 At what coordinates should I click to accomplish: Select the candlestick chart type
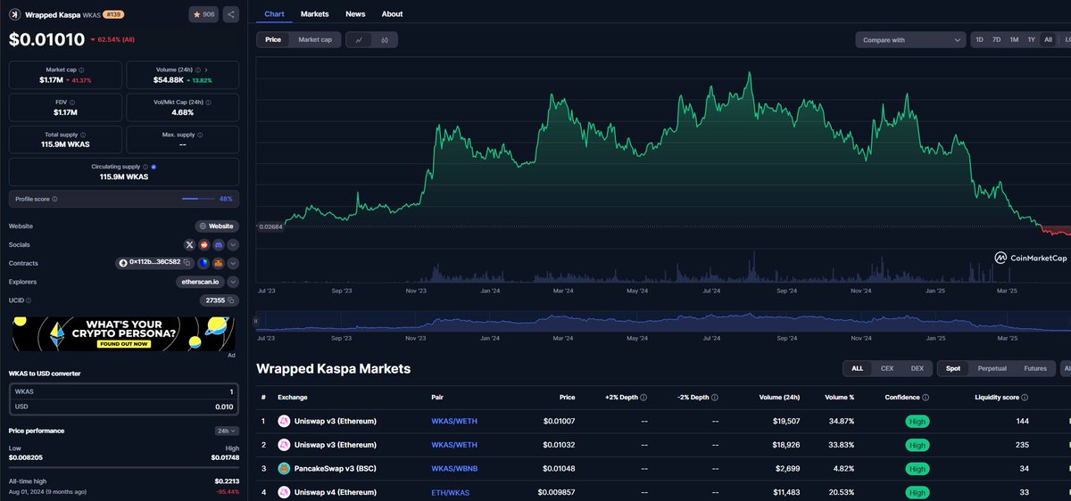(x=385, y=39)
